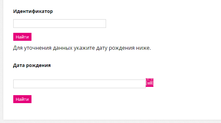Click the gray margin left of the form
Screen dimensions: 221x123
[2, 61]
